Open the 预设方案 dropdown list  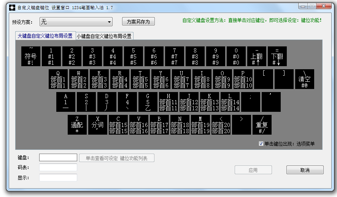point(76,22)
